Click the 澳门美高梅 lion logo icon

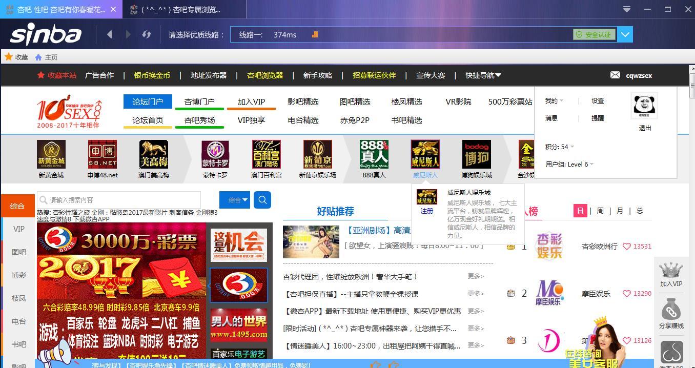[154, 154]
